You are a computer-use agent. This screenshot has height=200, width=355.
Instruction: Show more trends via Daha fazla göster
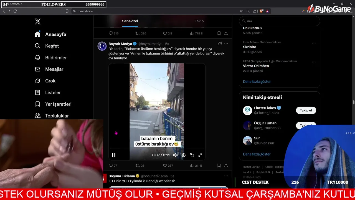(x=257, y=82)
